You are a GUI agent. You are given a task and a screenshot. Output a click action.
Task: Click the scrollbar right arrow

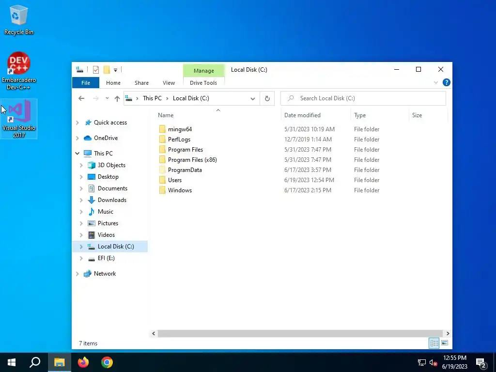tap(448, 333)
